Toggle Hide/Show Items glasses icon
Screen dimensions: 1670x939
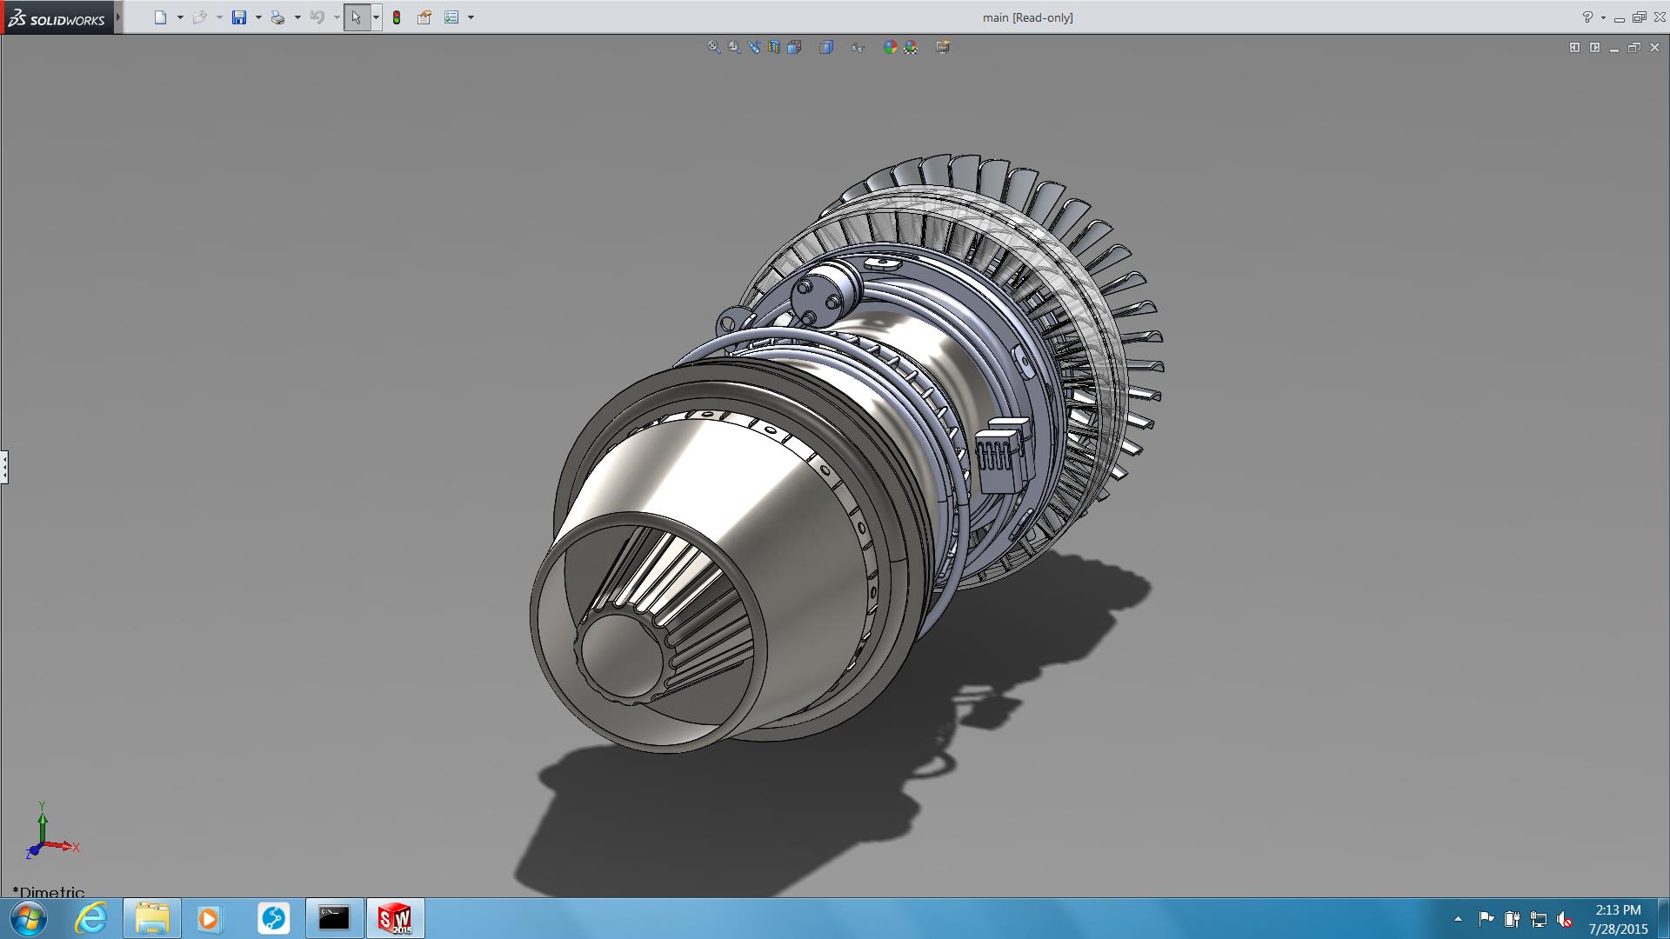pyautogui.click(x=858, y=47)
